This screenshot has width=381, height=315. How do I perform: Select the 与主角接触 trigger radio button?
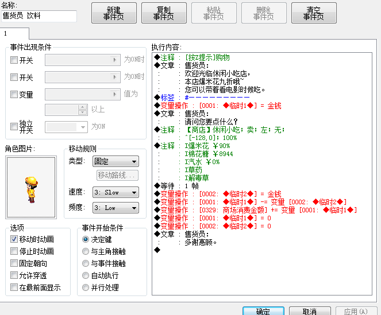(x=86, y=251)
